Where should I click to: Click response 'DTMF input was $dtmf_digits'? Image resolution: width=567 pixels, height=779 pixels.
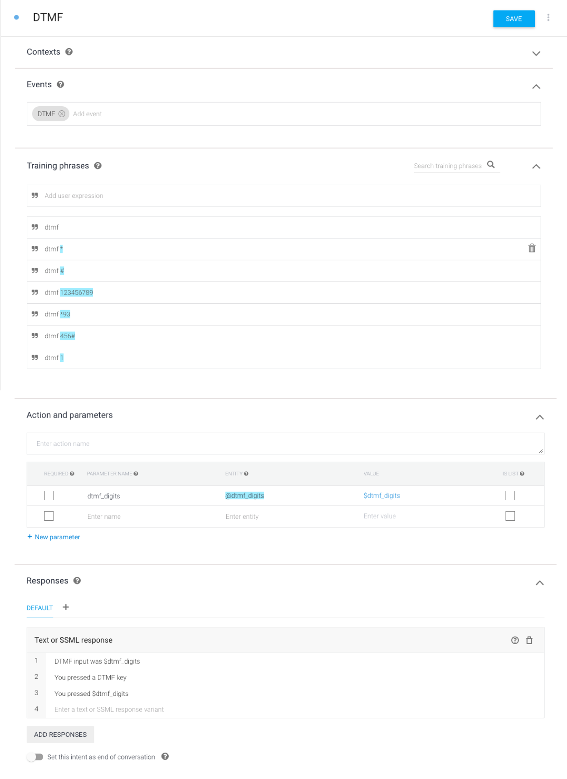97,661
